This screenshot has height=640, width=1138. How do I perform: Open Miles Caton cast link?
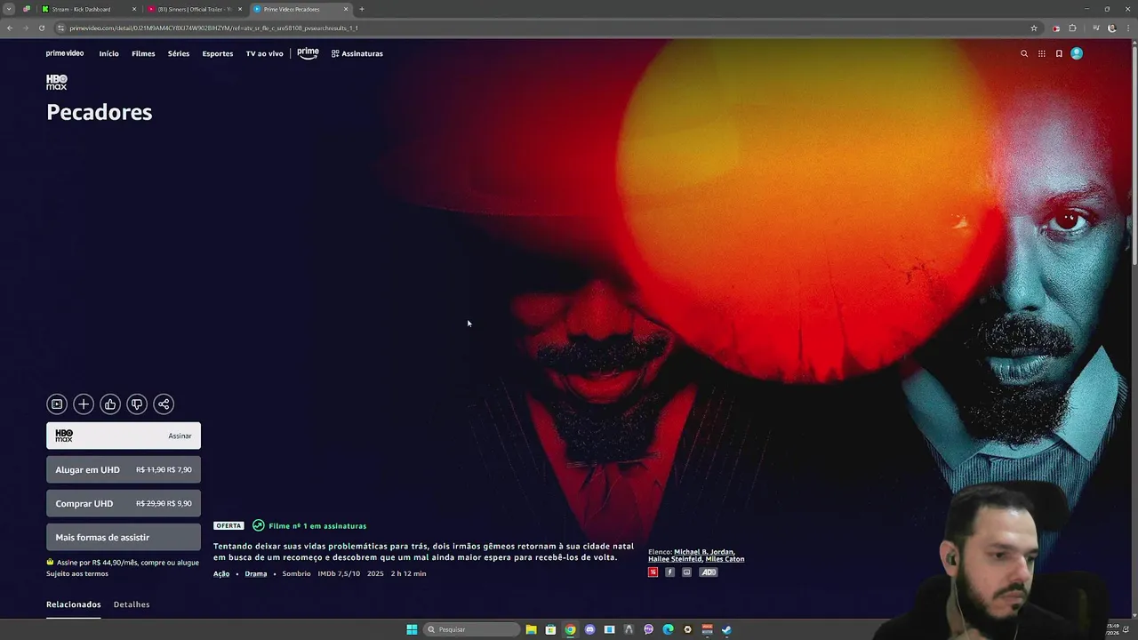point(725,559)
